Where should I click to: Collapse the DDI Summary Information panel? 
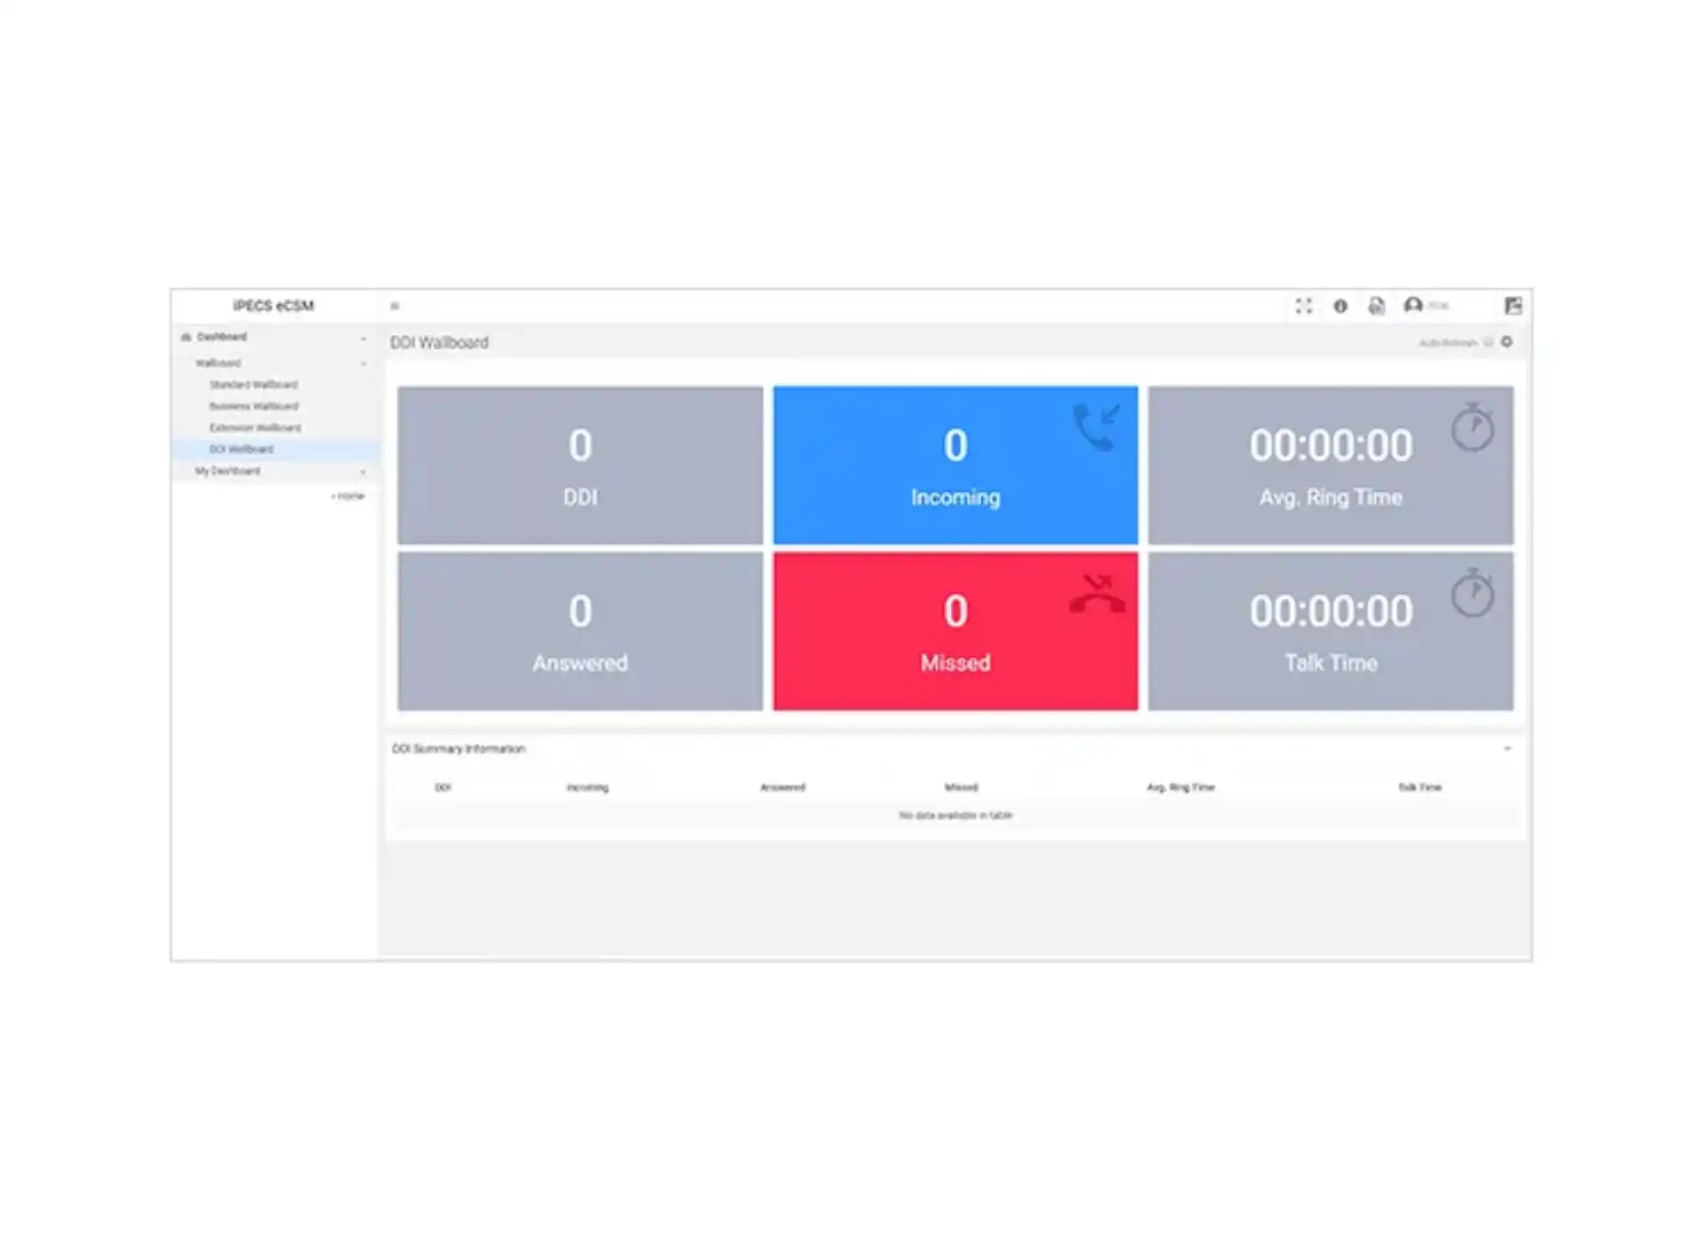point(1507,749)
